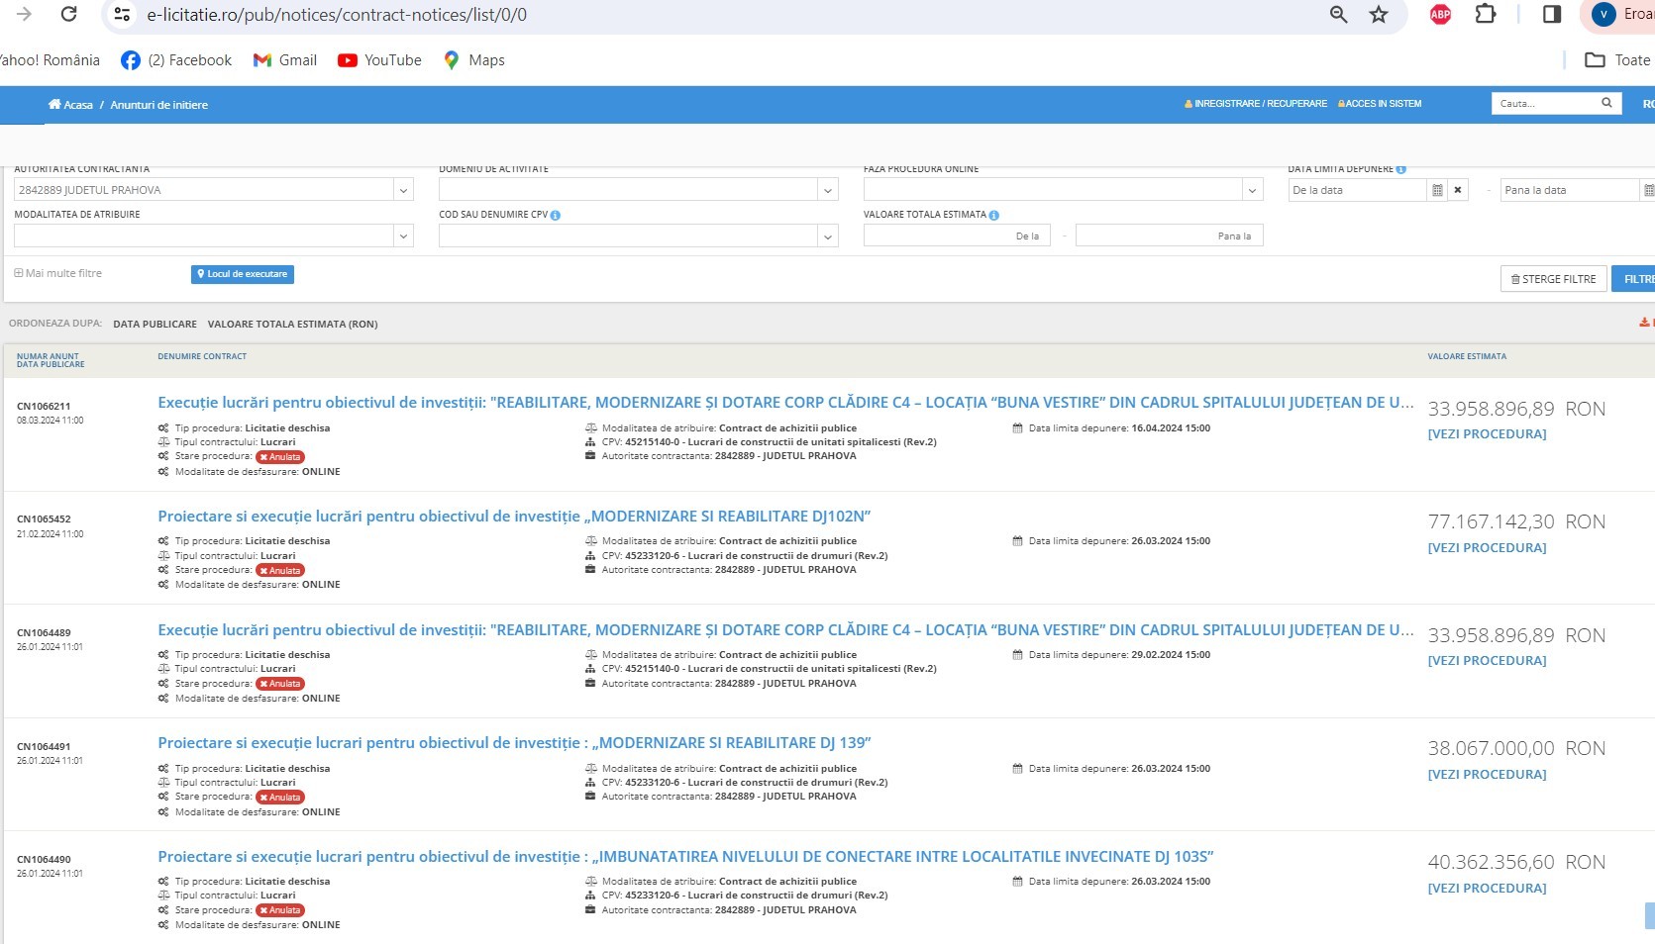Click the search magnifier in the Cauta box
The image size is (1655, 944).
[1606, 103]
